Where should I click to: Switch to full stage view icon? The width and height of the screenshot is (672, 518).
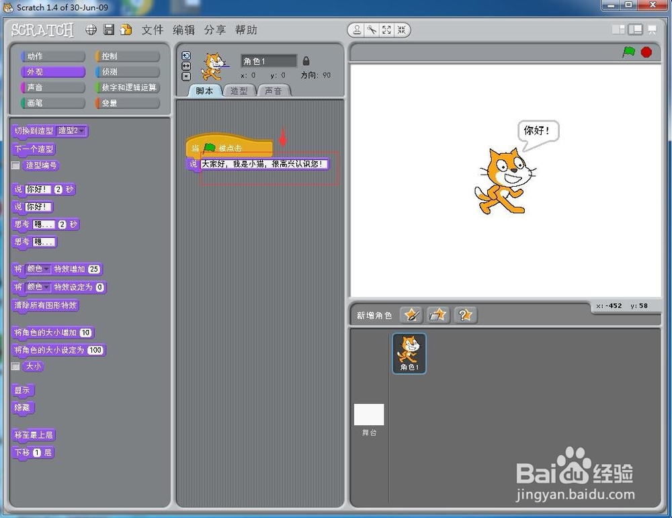point(636,30)
